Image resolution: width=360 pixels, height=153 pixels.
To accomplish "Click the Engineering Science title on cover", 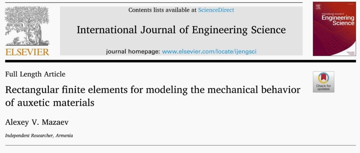I will click(x=338, y=20).
